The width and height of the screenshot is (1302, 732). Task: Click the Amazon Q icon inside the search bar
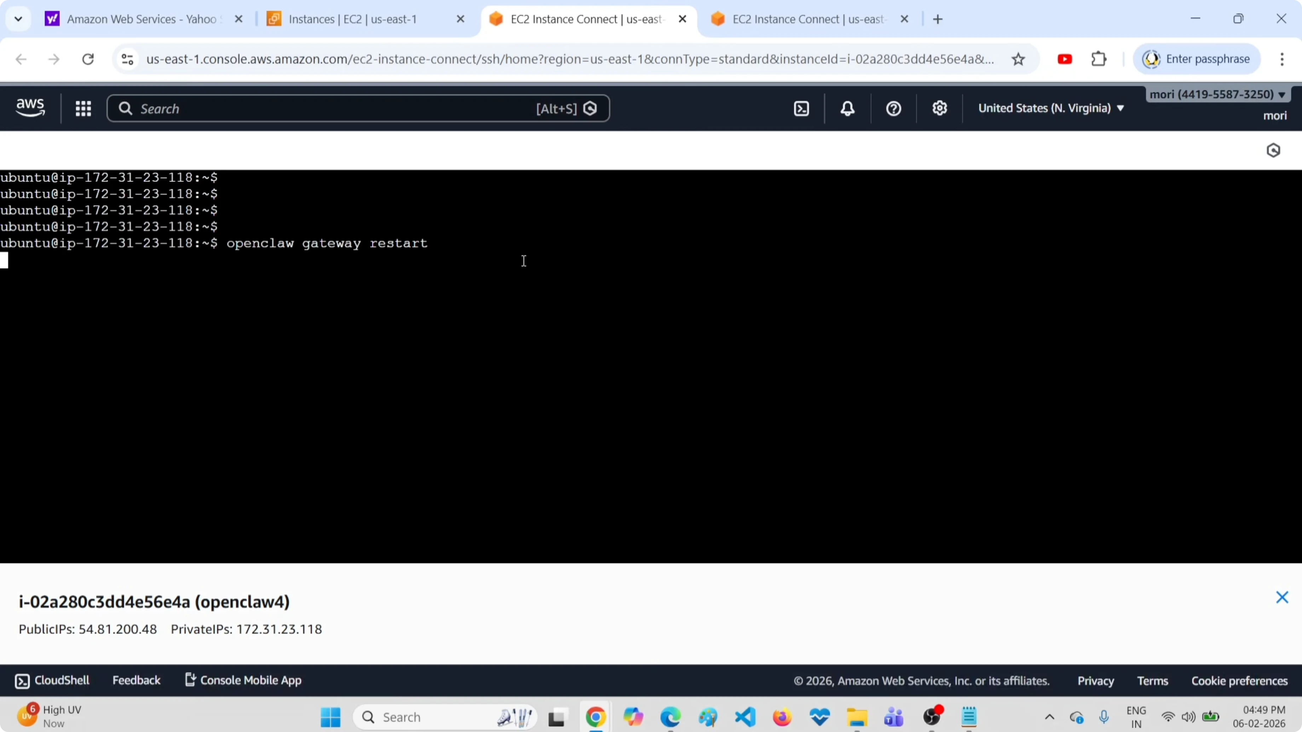coord(590,108)
